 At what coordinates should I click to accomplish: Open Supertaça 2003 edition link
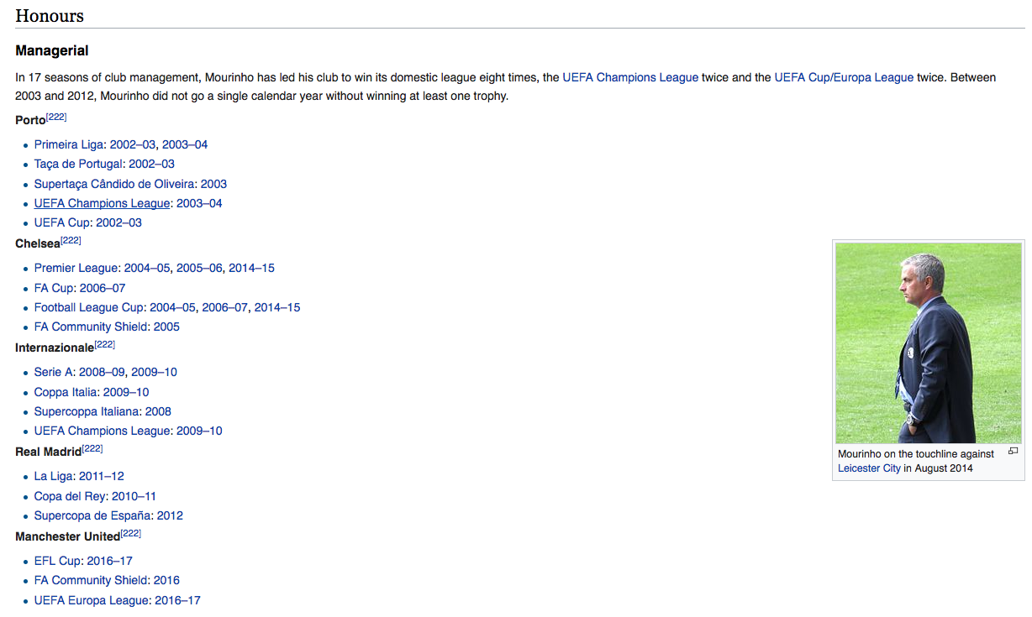click(x=213, y=184)
